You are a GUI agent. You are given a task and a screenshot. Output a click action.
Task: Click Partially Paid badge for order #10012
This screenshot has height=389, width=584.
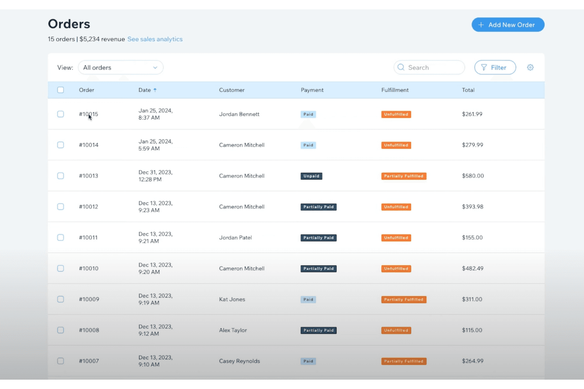[318, 207]
